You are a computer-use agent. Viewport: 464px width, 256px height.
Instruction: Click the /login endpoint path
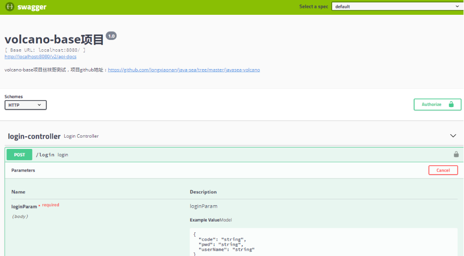(x=45, y=154)
